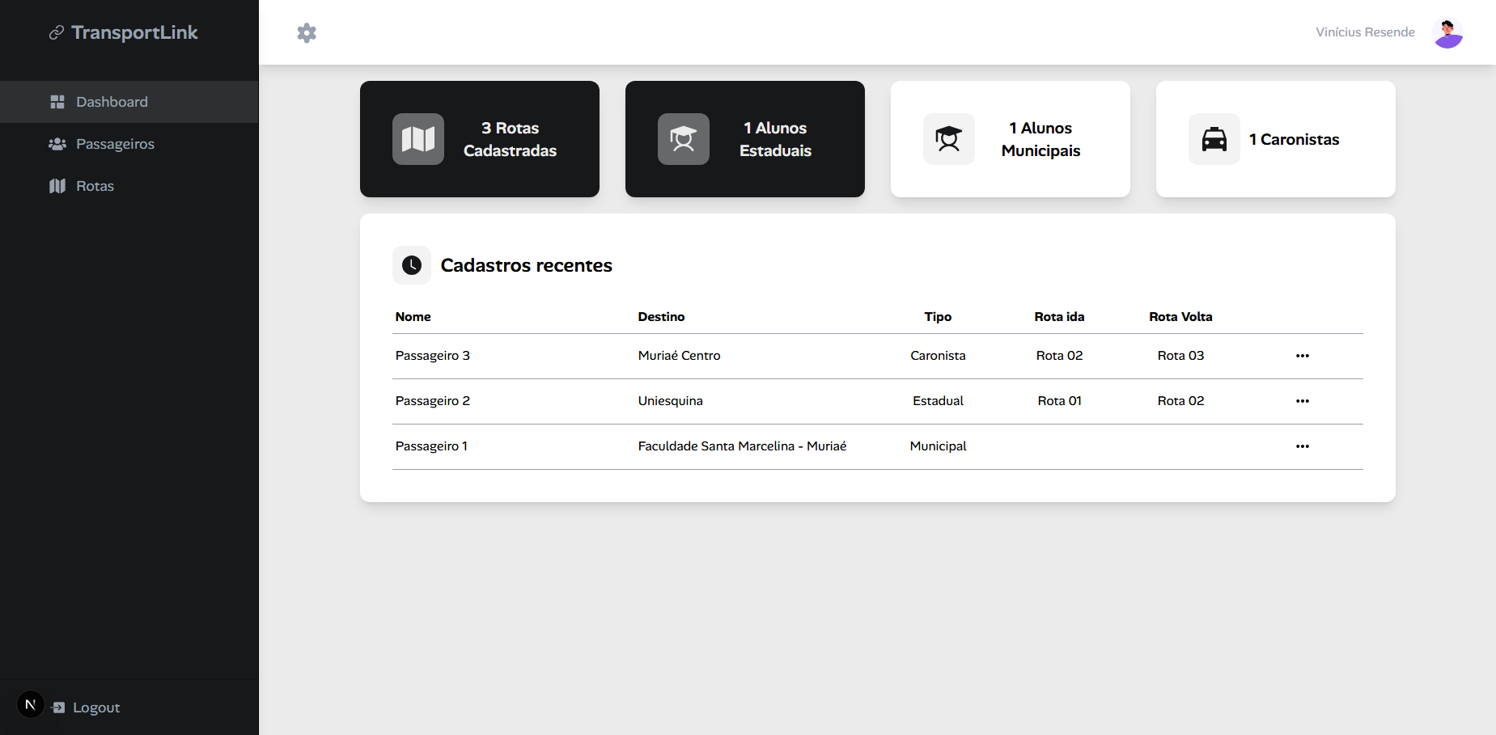This screenshot has height=735, width=1496.
Task: Click the graduate icon in Alunos Municipais card
Action: (x=948, y=139)
